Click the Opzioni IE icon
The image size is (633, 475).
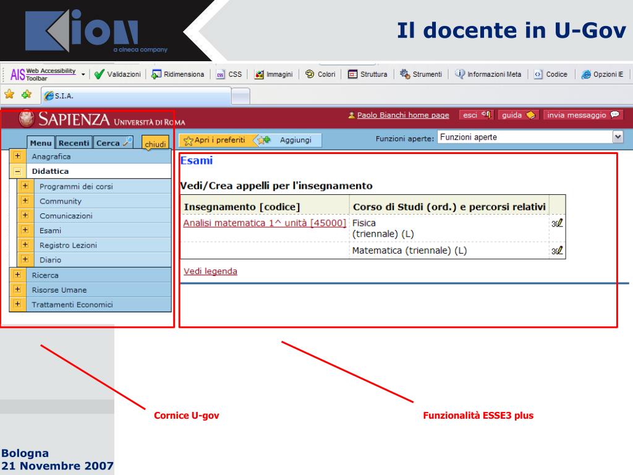coord(586,74)
